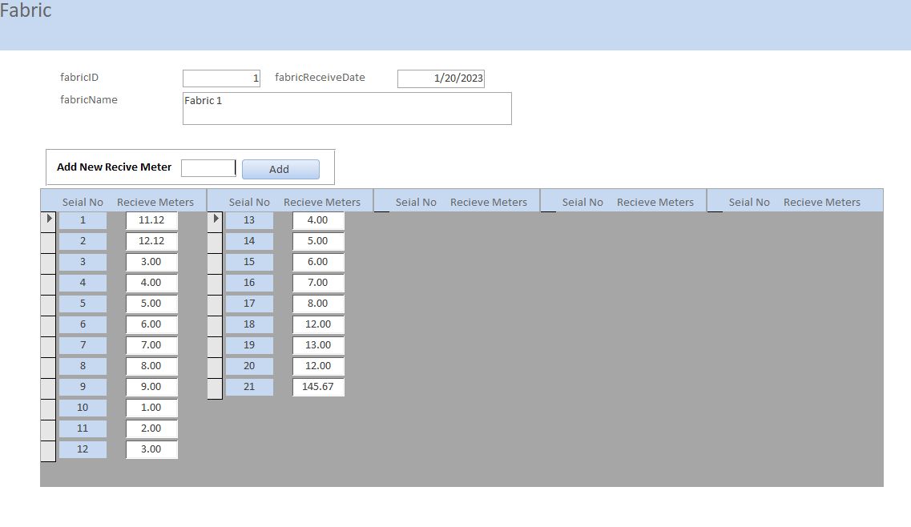Click the 13.00 meters value
This screenshot has width=911, height=527.
click(x=318, y=345)
